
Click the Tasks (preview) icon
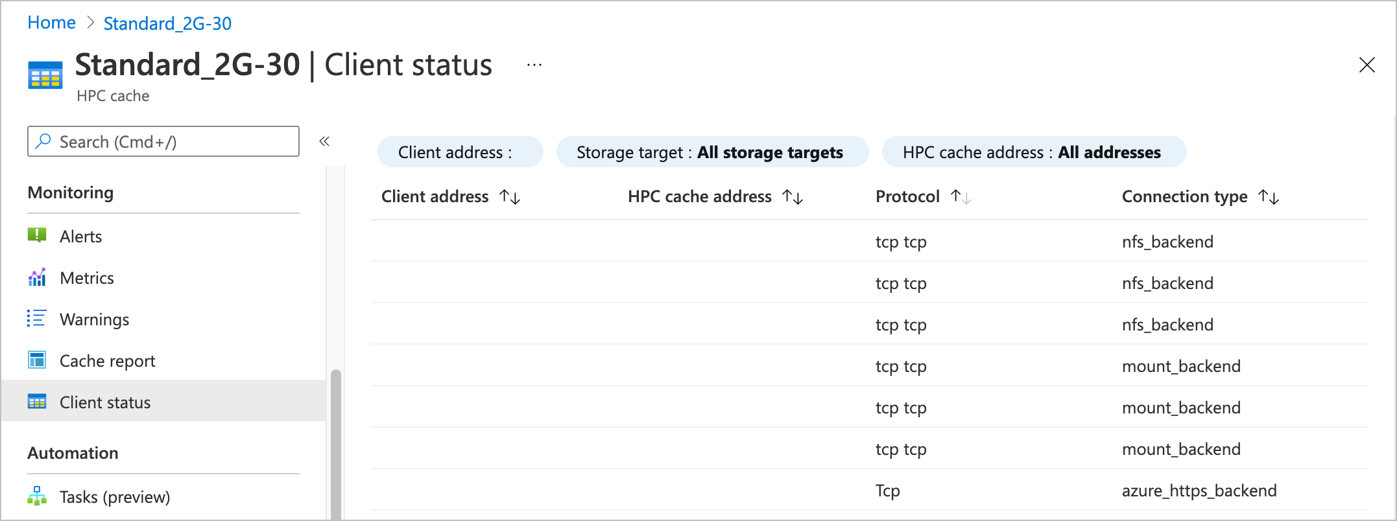tap(37, 496)
